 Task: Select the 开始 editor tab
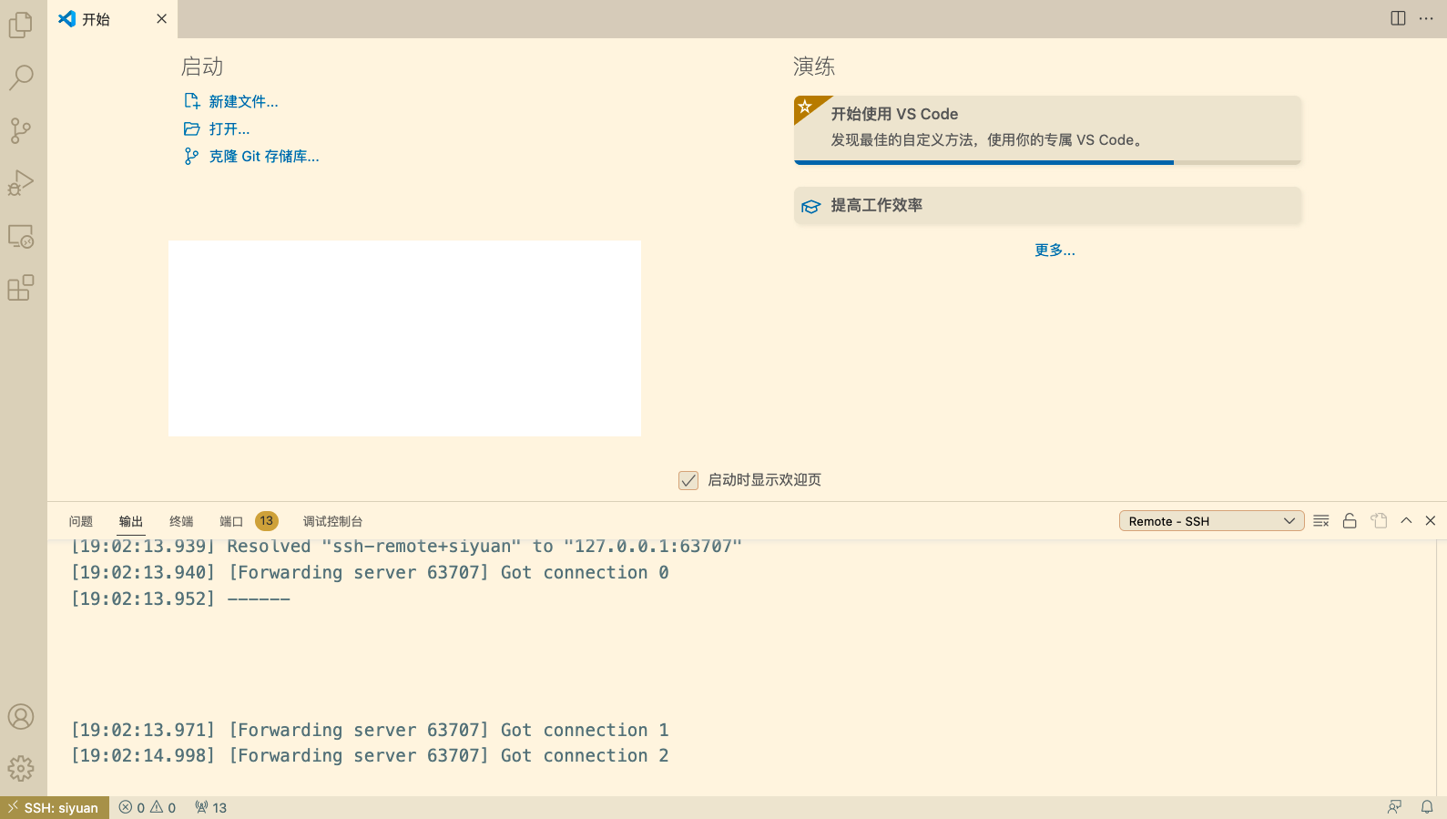pos(113,19)
